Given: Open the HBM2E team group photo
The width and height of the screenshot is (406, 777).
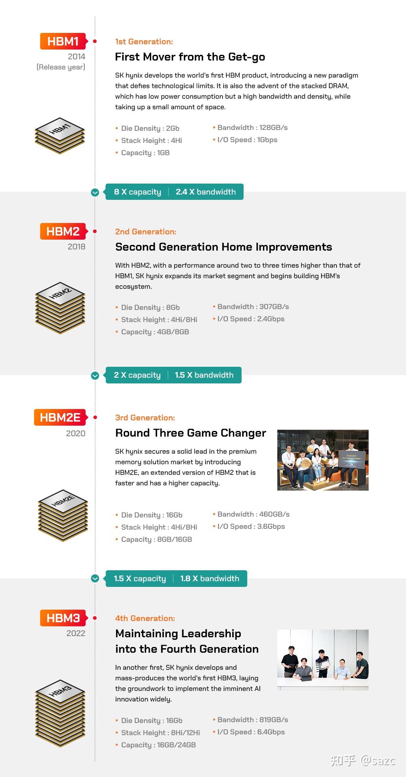Looking at the screenshot, I should pyautogui.click(x=323, y=460).
